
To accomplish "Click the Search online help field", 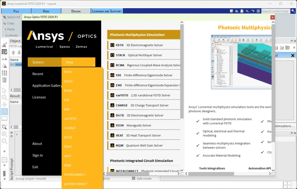I will [x=276, y=11].
